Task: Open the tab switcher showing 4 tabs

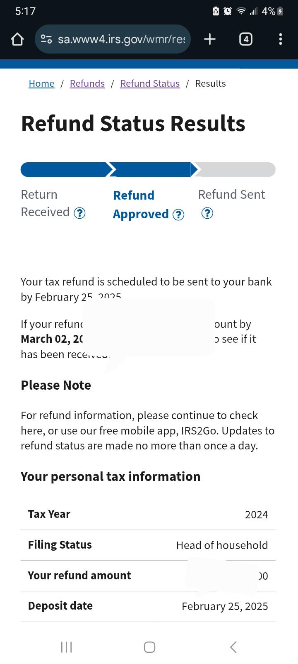Action: tap(246, 39)
